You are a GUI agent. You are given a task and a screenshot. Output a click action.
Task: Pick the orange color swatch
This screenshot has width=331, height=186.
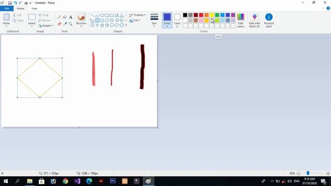(x=206, y=15)
